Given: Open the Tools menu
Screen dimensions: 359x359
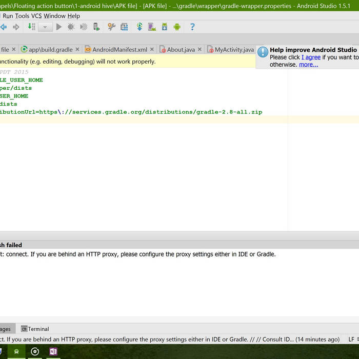Looking at the screenshot, I should (x=22, y=16).
